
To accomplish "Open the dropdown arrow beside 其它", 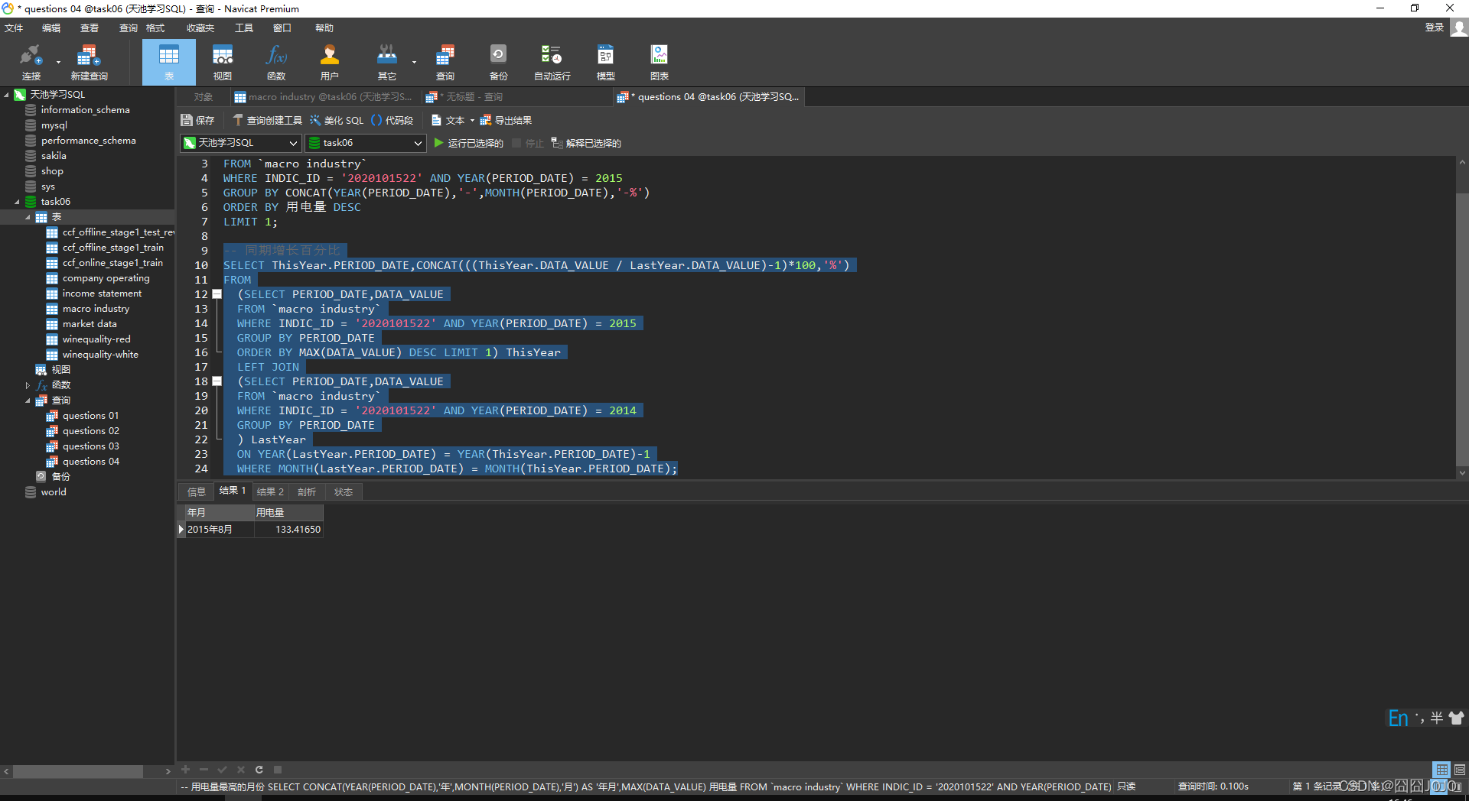I will tap(414, 62).
